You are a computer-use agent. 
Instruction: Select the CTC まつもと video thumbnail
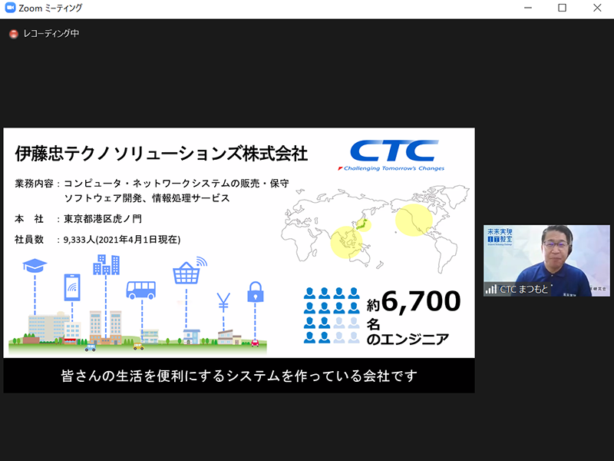point(546,260)
